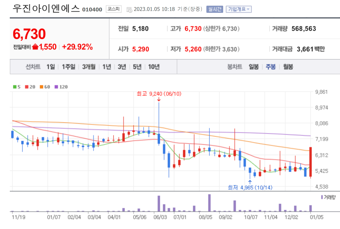Click the 거래량 volume legend
Screen dimensions: 340x229
tap(328, 197)
